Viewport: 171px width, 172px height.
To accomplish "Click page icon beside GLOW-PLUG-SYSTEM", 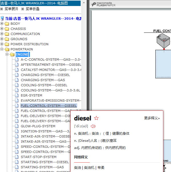I will click(17, 126).
